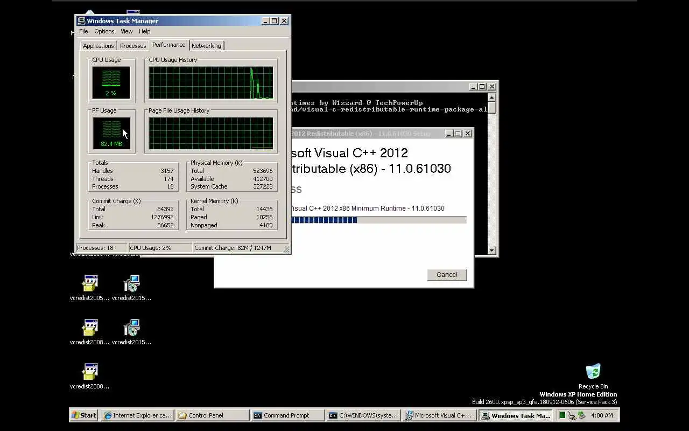
Task: Click the Windows Task Manager title bar icon
Action: [81, 21]
